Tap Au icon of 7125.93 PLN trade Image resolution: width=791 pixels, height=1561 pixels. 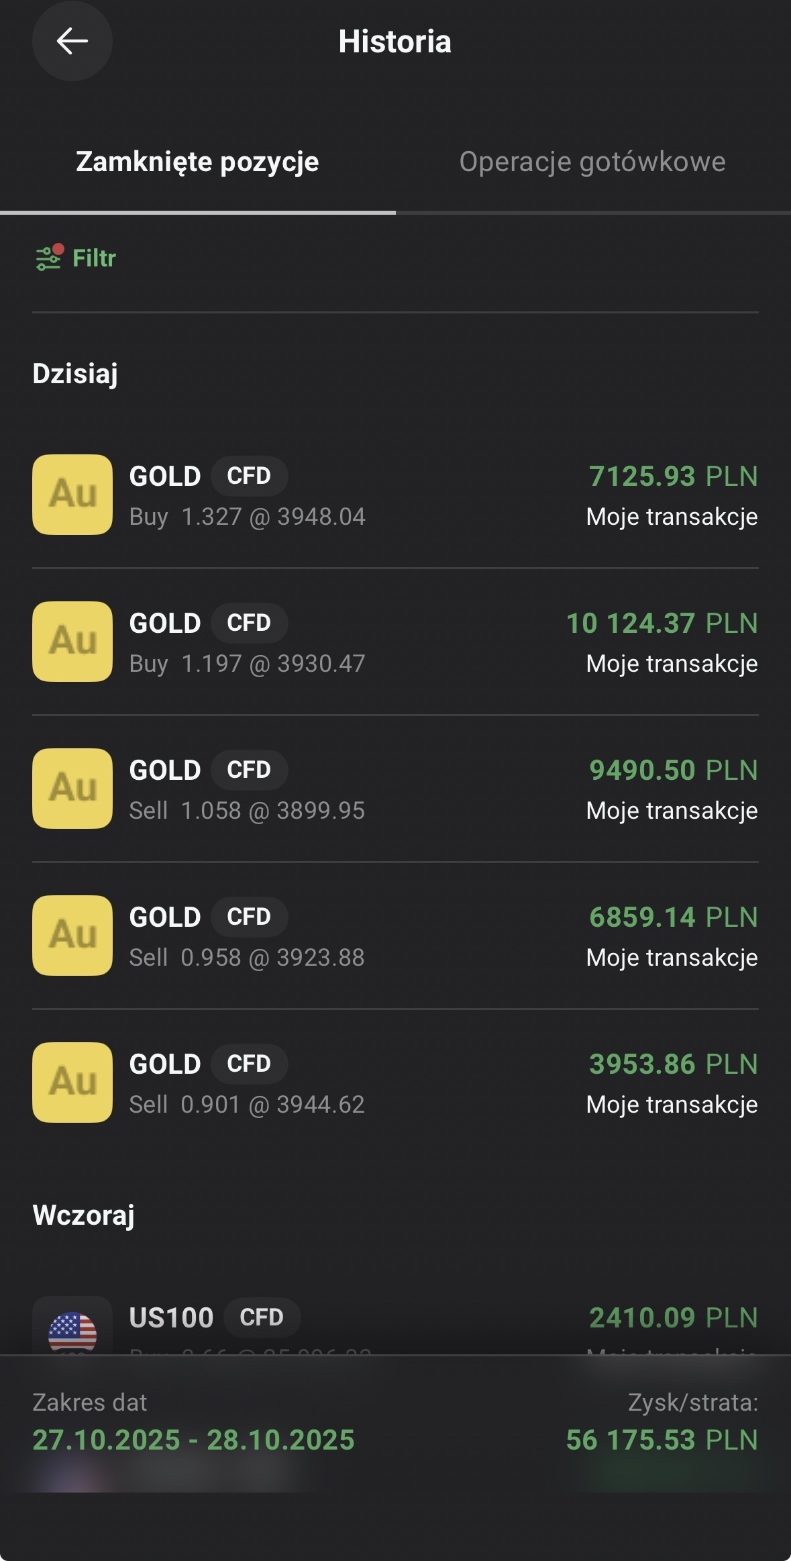pyautogui.click(x=72, y=495)
